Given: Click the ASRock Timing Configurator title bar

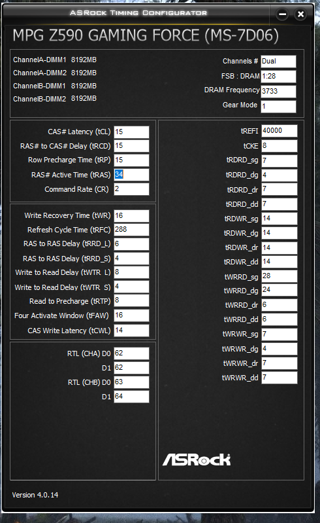Looking at the screenshot, I should 138,13.
